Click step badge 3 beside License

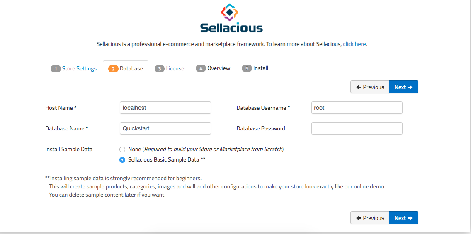click(x=160, y=69)
